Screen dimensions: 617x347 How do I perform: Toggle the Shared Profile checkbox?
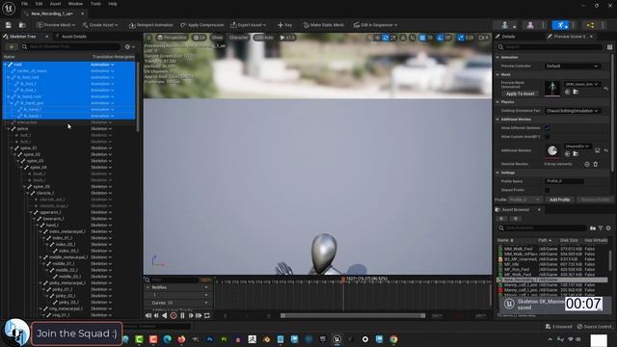pos(547,190)
